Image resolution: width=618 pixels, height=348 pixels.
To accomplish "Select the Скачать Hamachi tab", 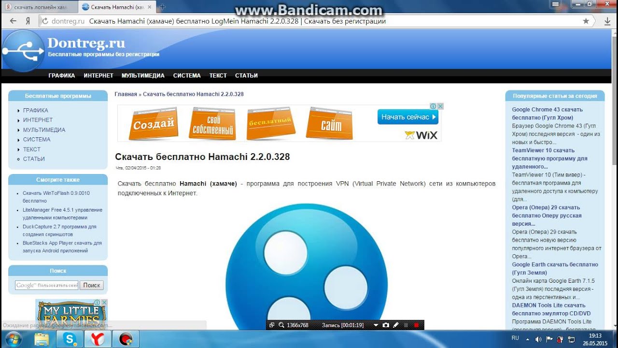I will click(x=116, y=7).
